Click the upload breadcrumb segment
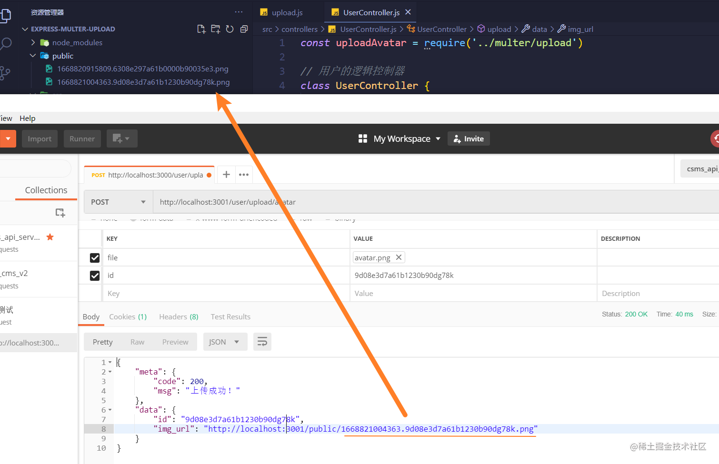Screen dimensions: 719x464 [x=494, y=29]
